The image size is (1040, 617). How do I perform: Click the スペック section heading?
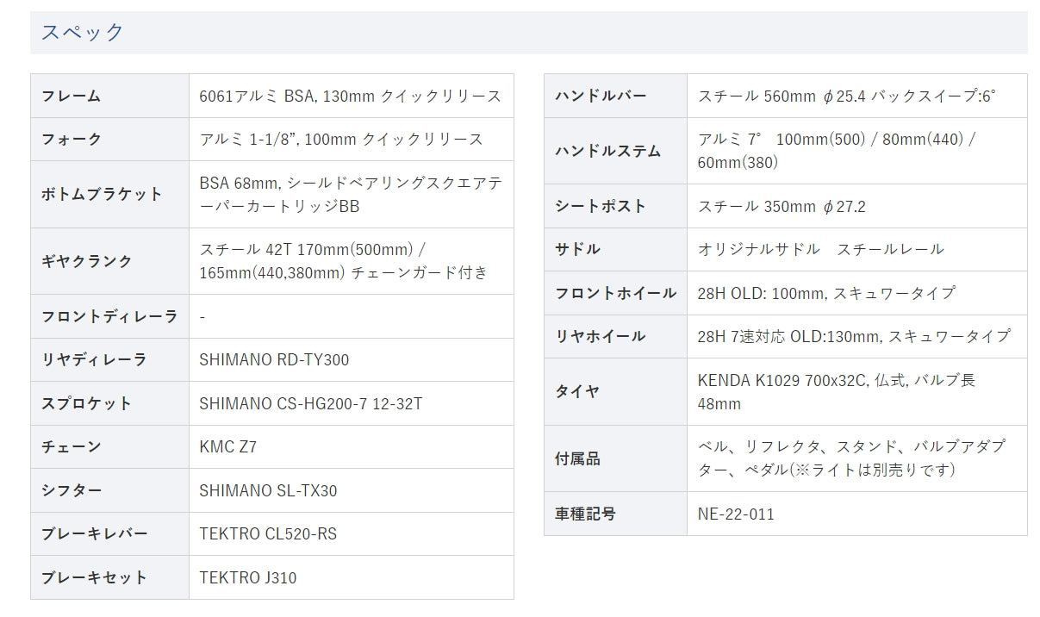83,33
